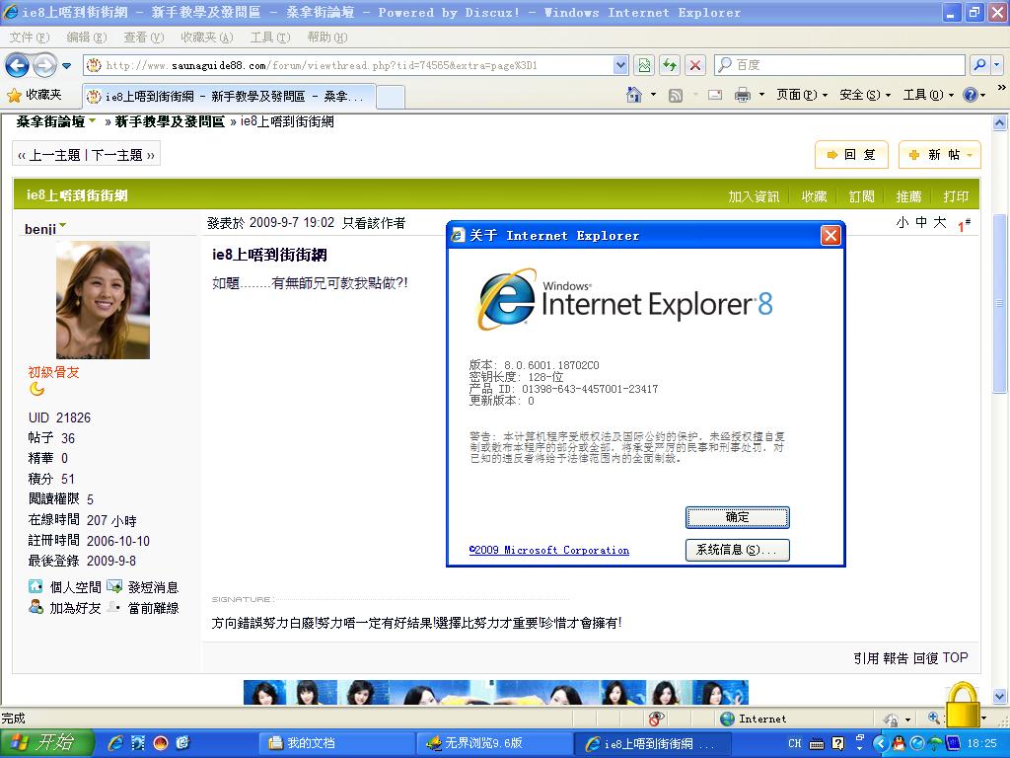The width and height of the screenshot is (1010, 758).
Task: Open the 工具(O) command bar menu
Action: click(x=928, y=95)
